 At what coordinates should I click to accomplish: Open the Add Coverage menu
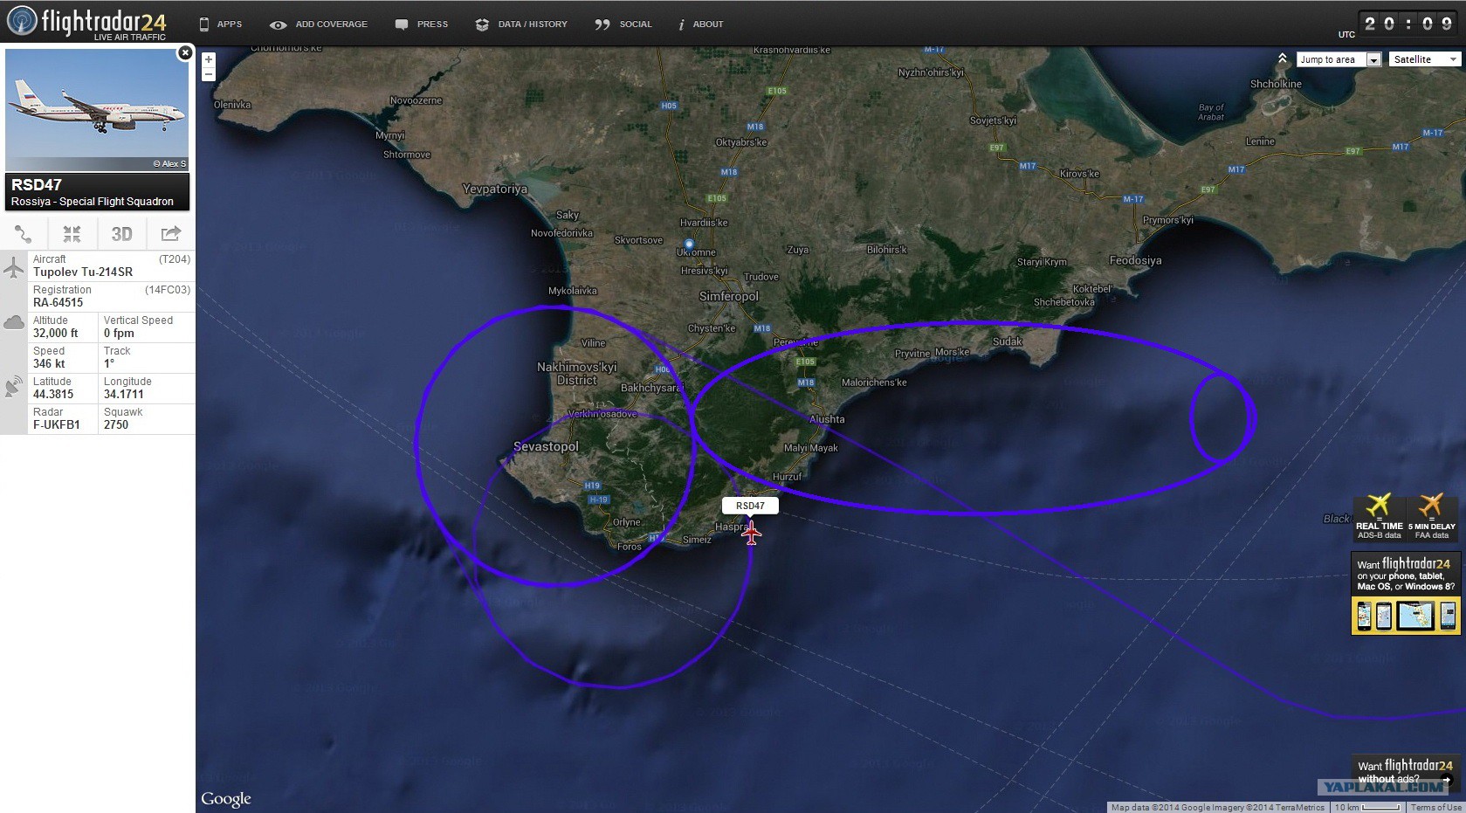319,24
